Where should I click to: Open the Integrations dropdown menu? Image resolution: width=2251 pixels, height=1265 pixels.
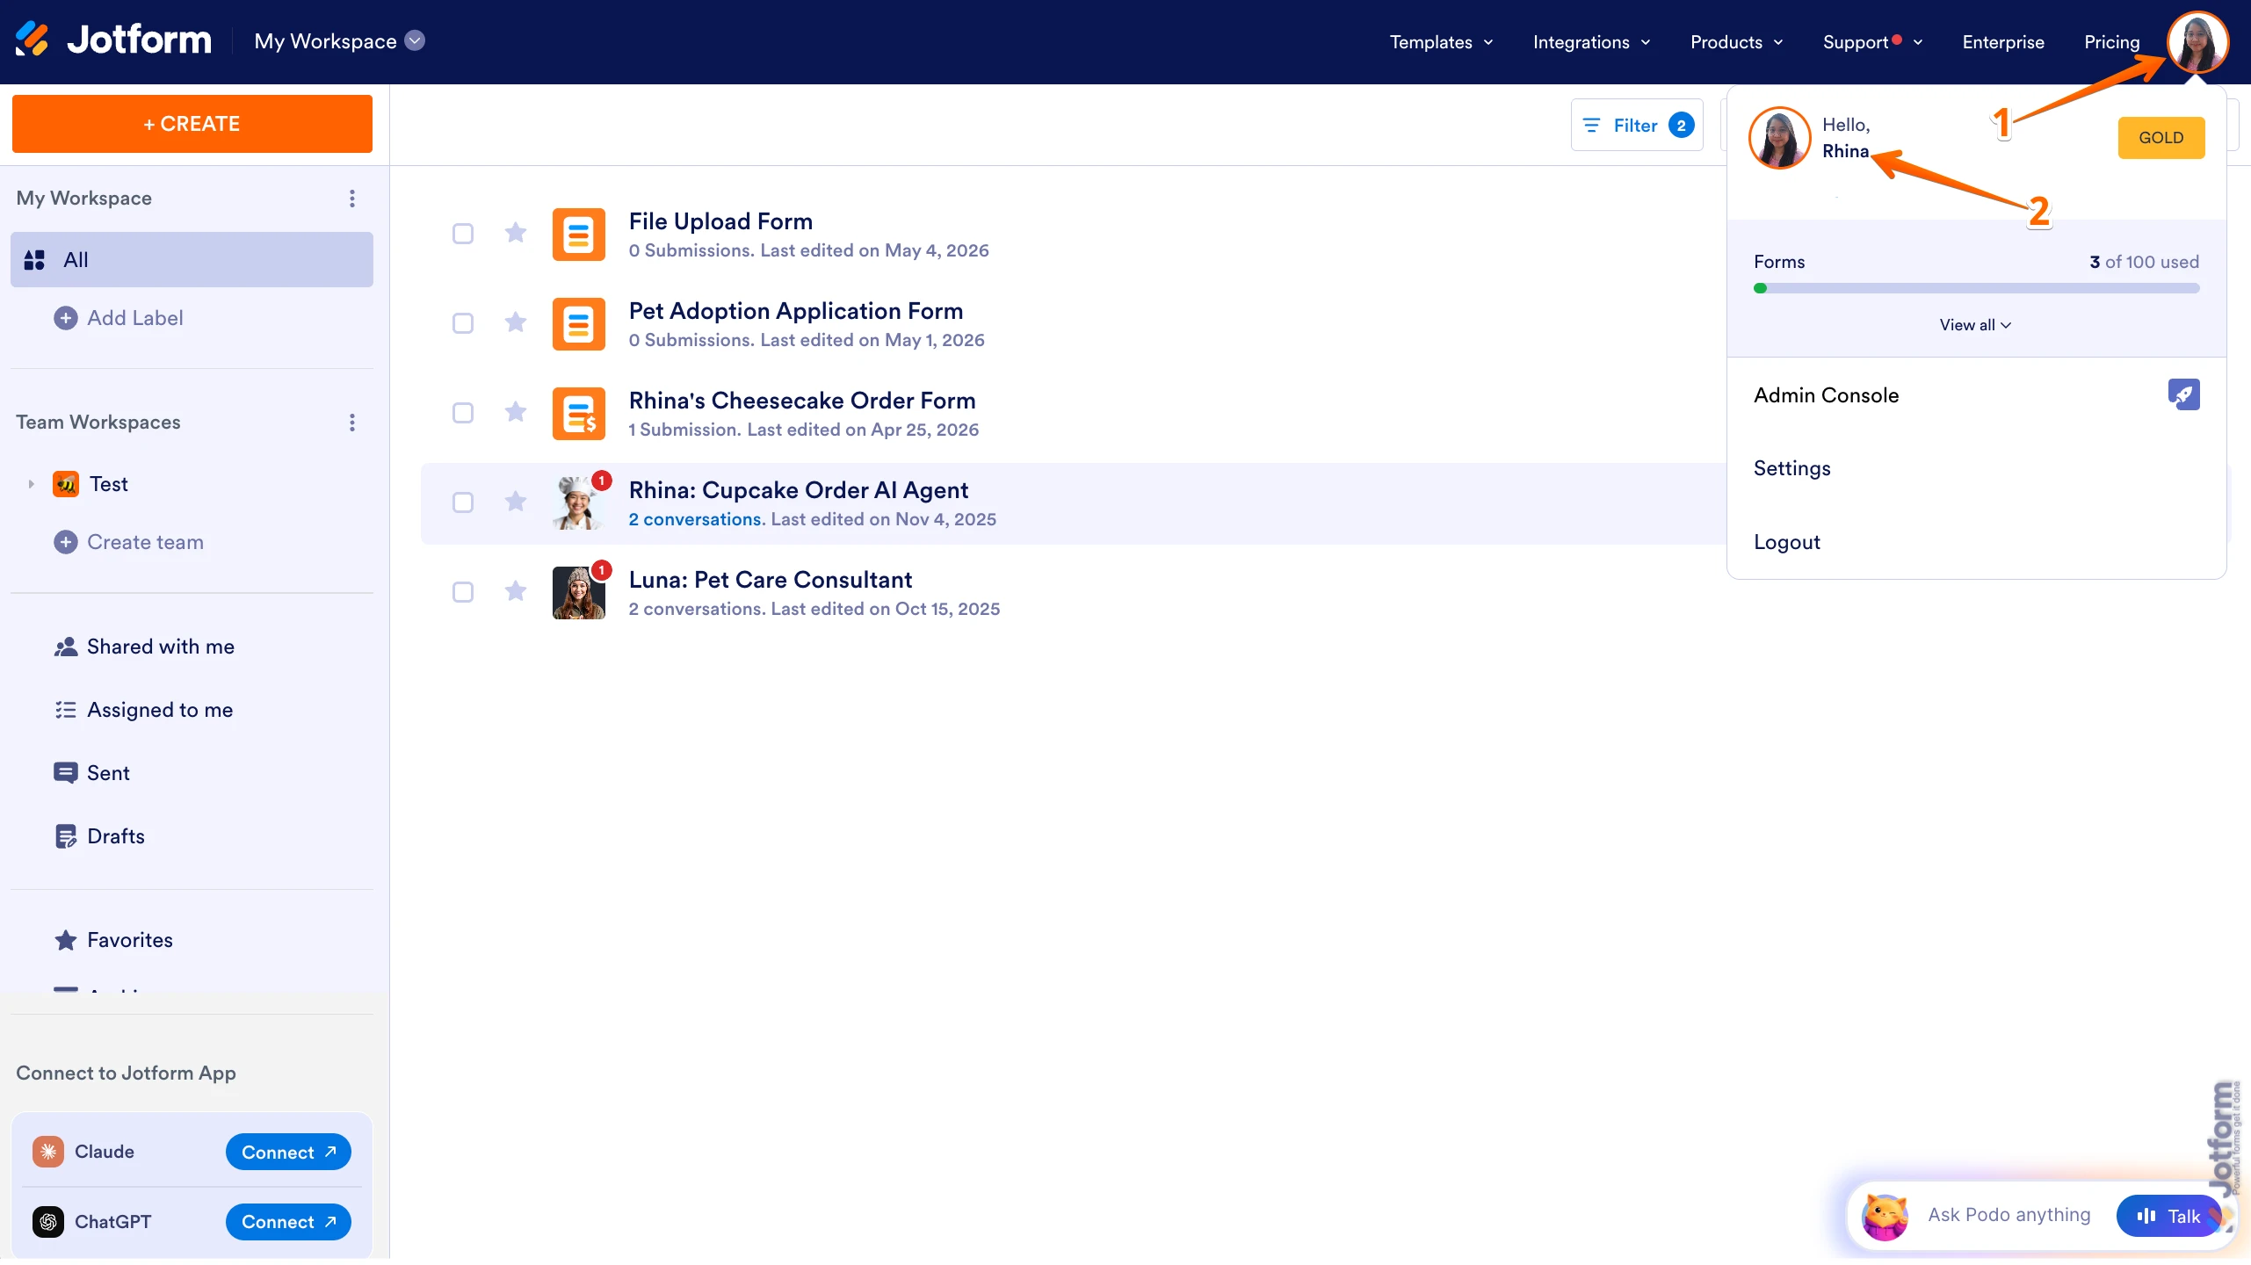1591,42
